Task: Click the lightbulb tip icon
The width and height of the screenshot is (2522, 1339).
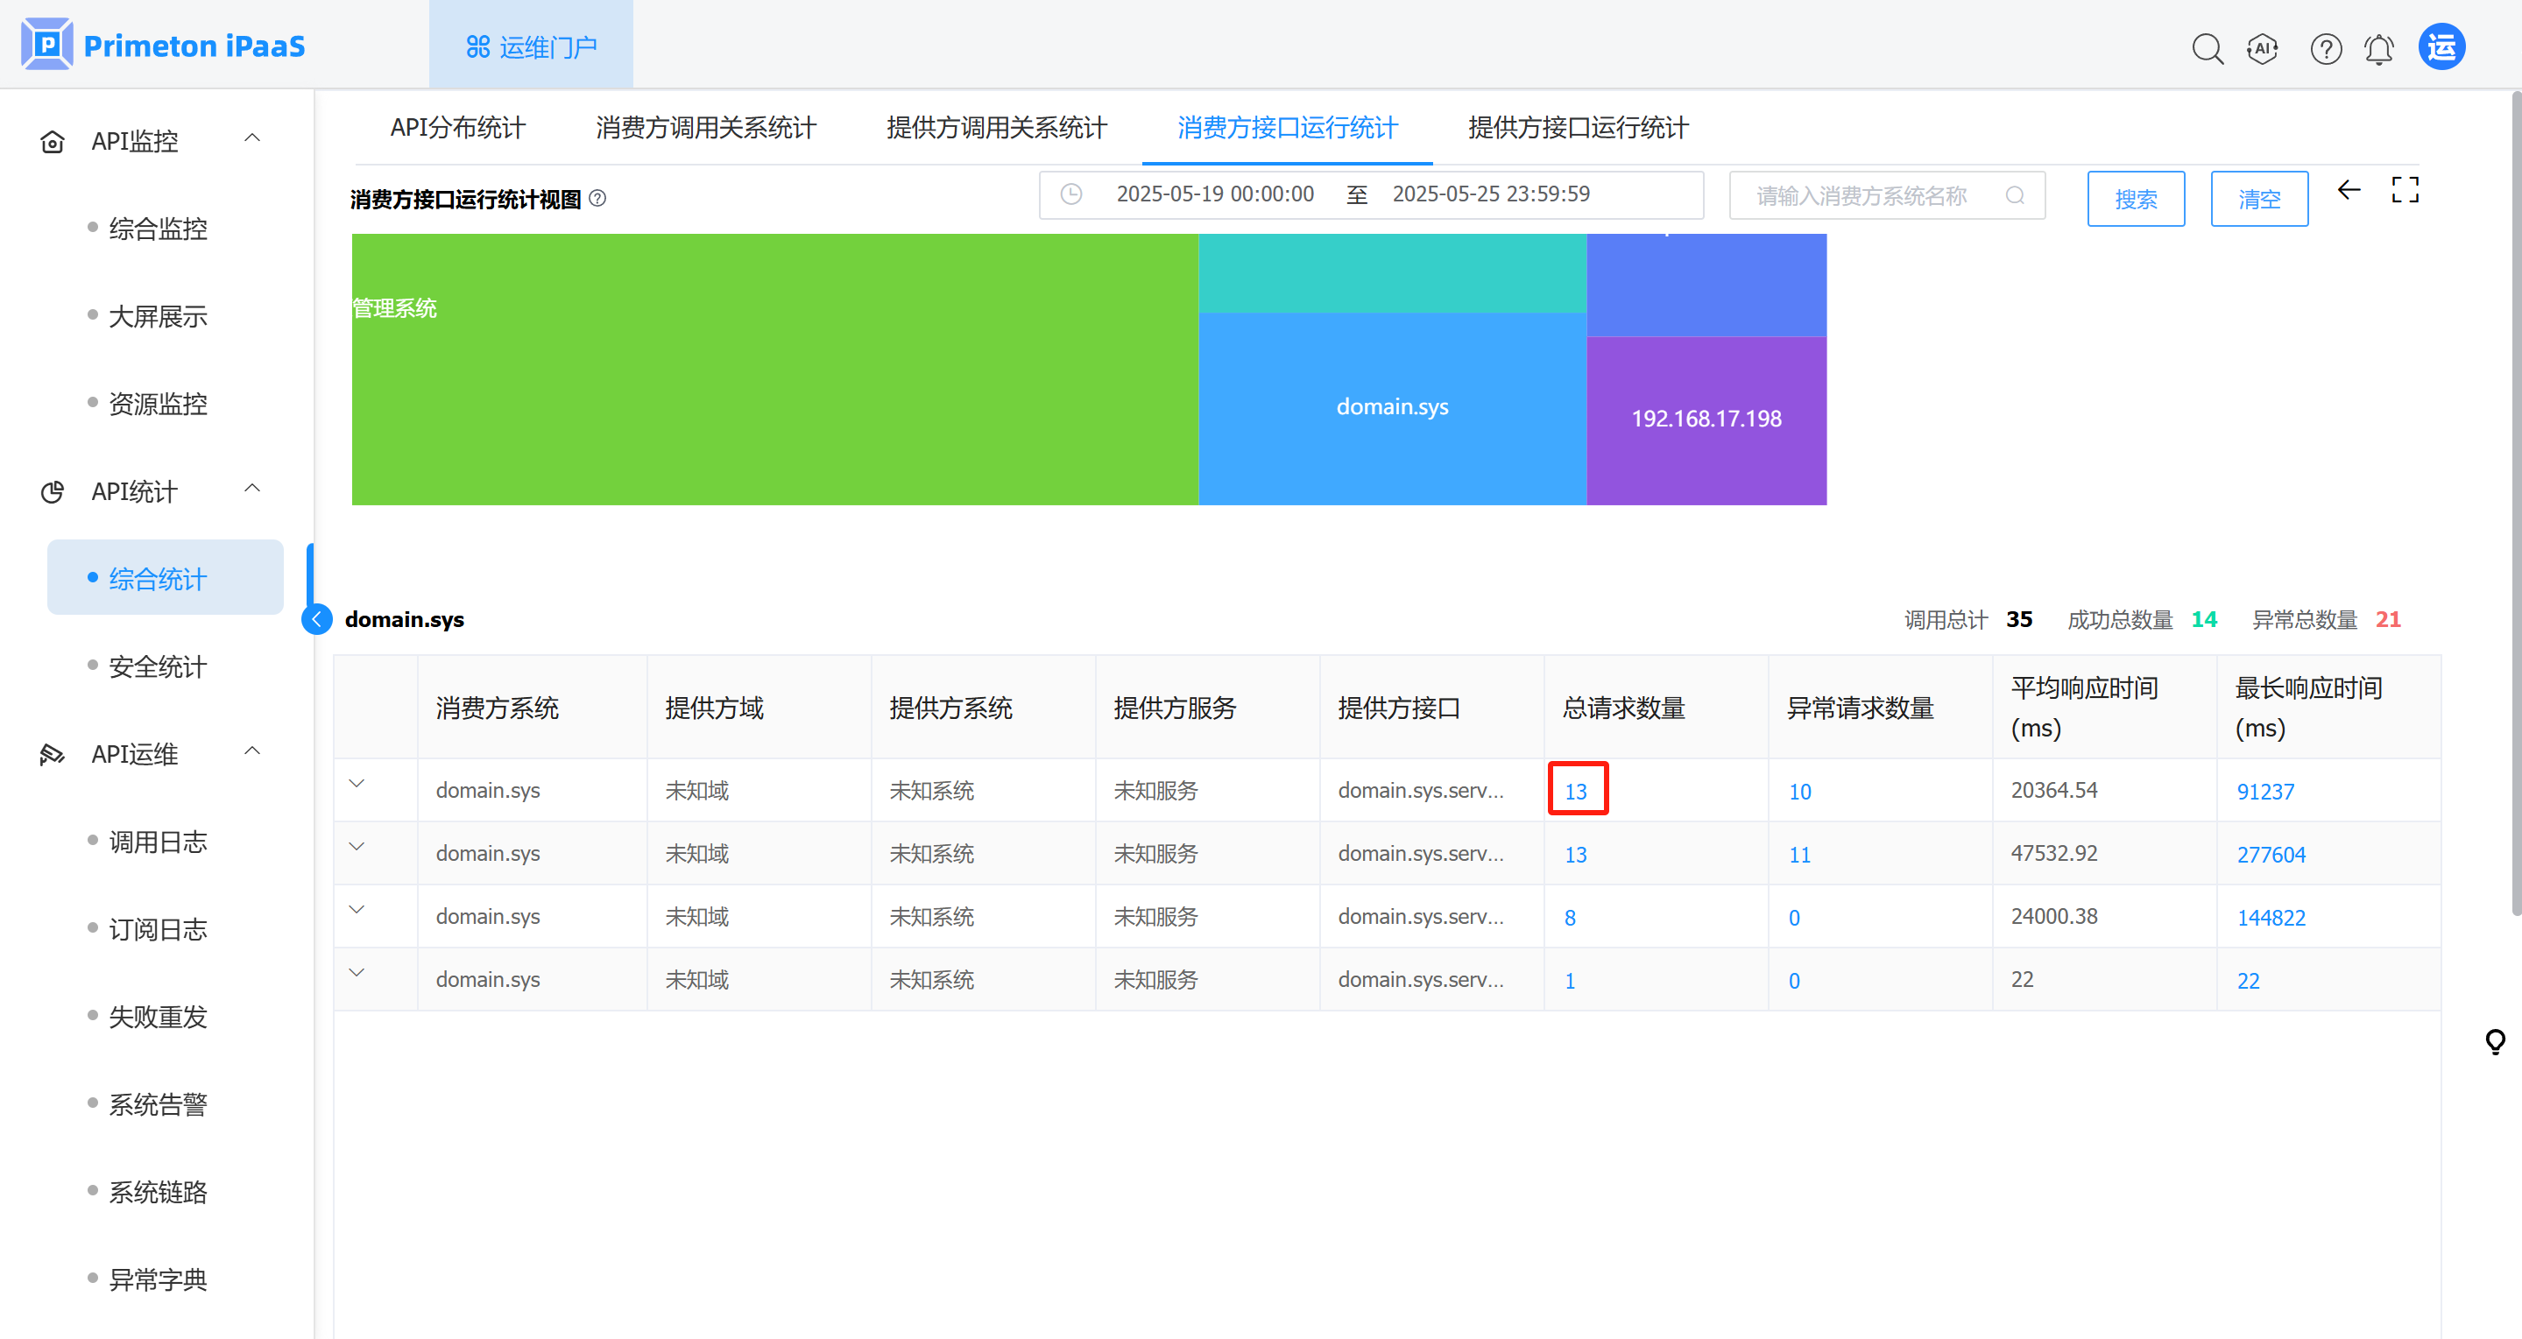Action: (x=2495, y=1040)
